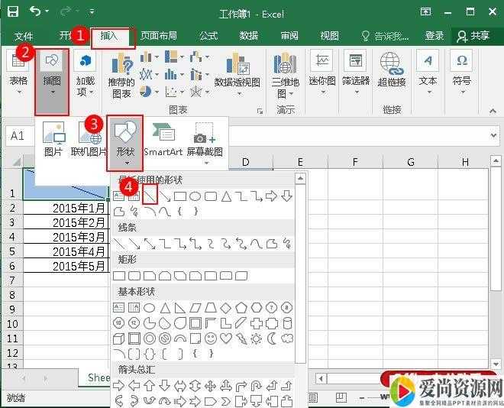The height and width of the screenshot is (408, 504).
Task: Click the Save icon in title bar
Action: (13, 11)
